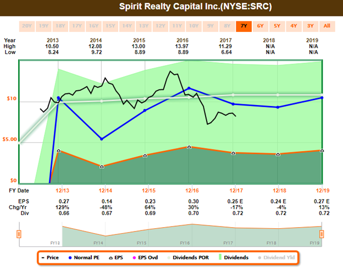
Task: Select the 13Y range tab
Action: tap(143, 26)
